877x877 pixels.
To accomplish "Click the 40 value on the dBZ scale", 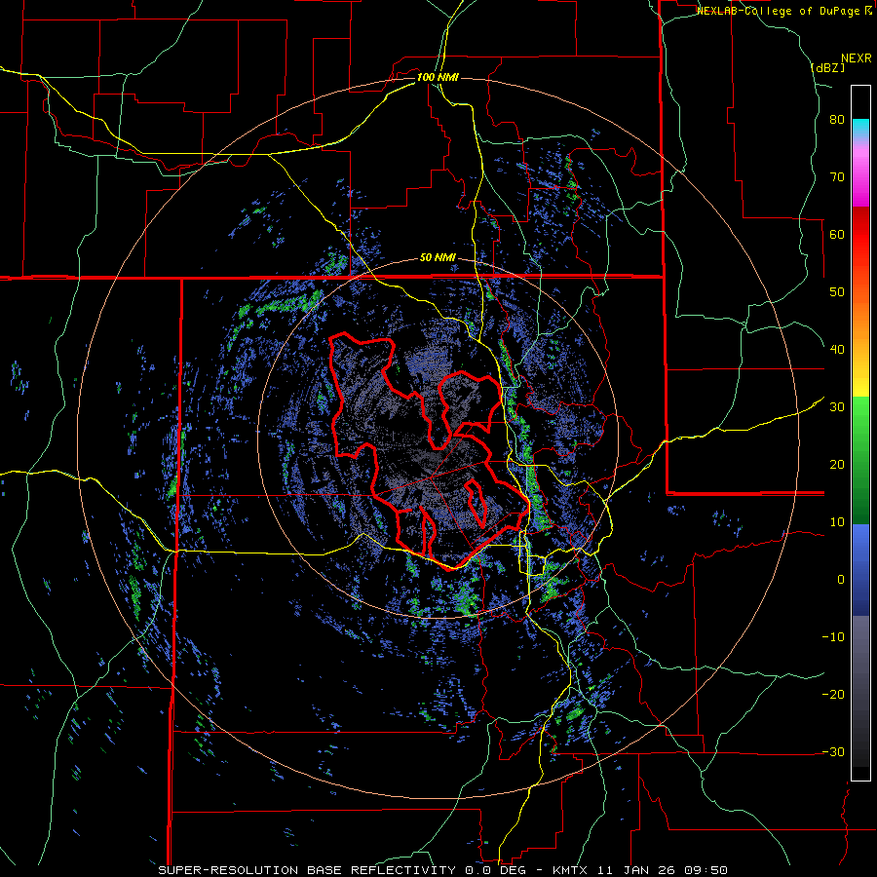I will coord(837,350).
